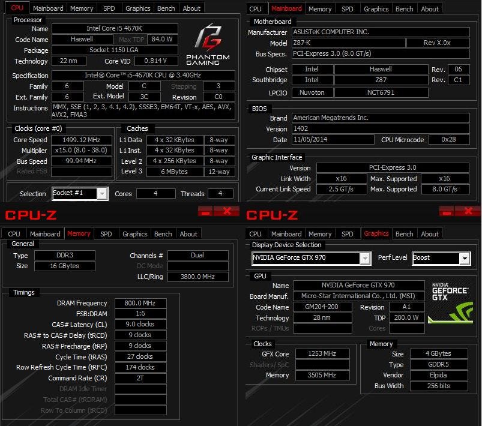482x426 pixels.
Task: Go to Bench tab in the GPU window
Action: click(404, 234)
